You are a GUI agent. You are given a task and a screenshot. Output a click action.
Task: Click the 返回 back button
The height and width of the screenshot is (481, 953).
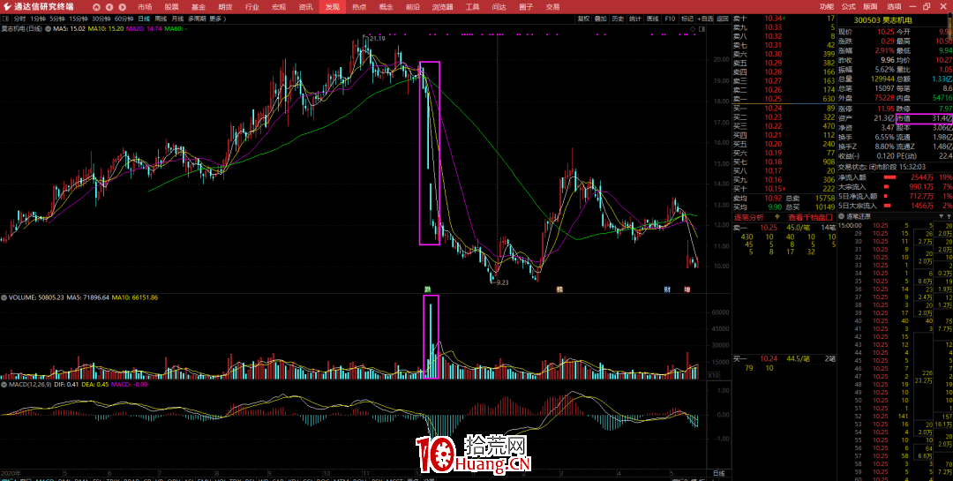click(x=723, y=19)
